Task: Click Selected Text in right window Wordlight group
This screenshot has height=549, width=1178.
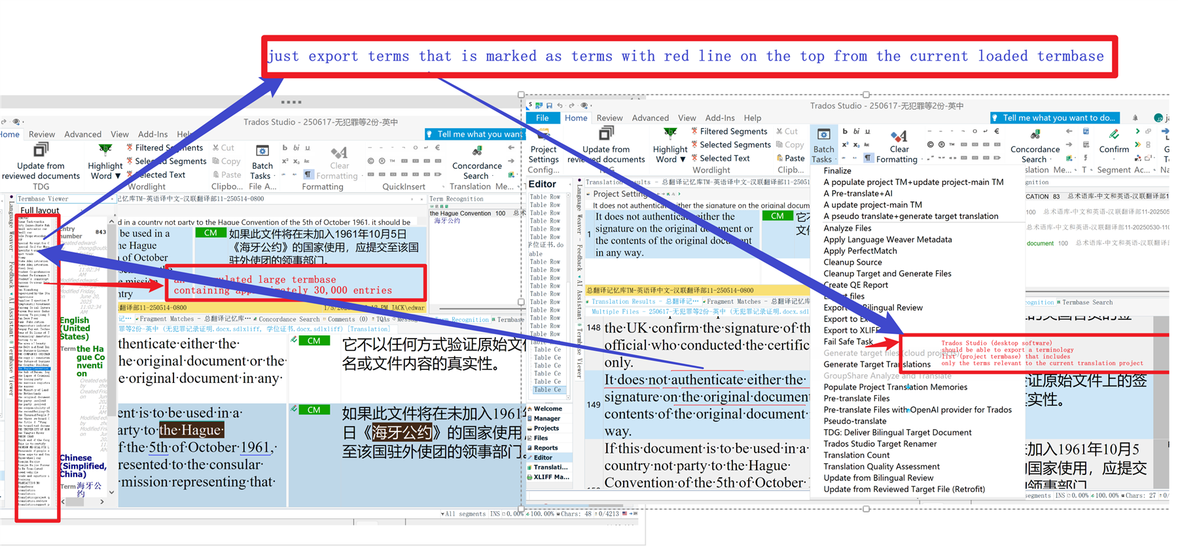Action: (x=721, y=158)
